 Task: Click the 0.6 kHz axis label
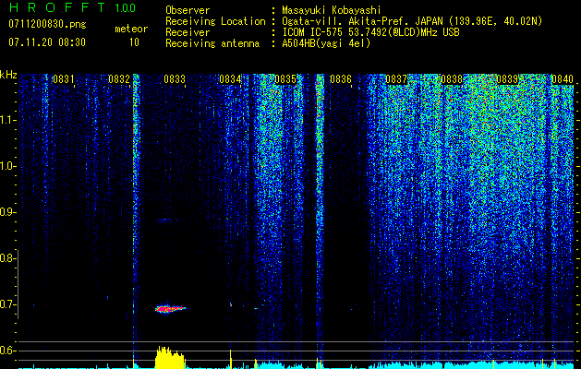(7, 351)
